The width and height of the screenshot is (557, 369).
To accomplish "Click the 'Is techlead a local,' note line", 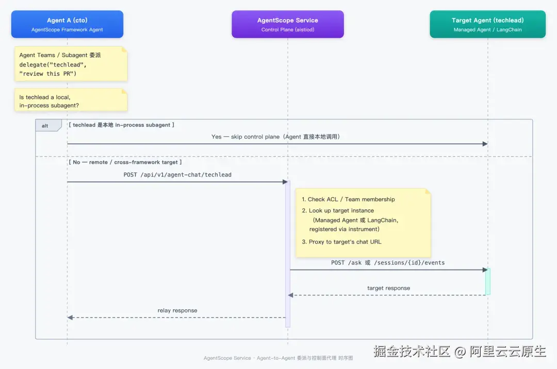I will (45, 97).
